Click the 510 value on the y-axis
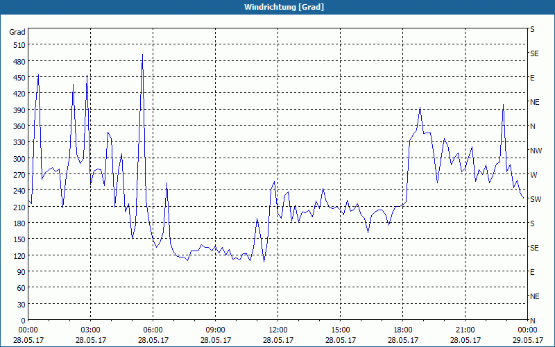The image size is (555, 347). (x=19, y=45)
